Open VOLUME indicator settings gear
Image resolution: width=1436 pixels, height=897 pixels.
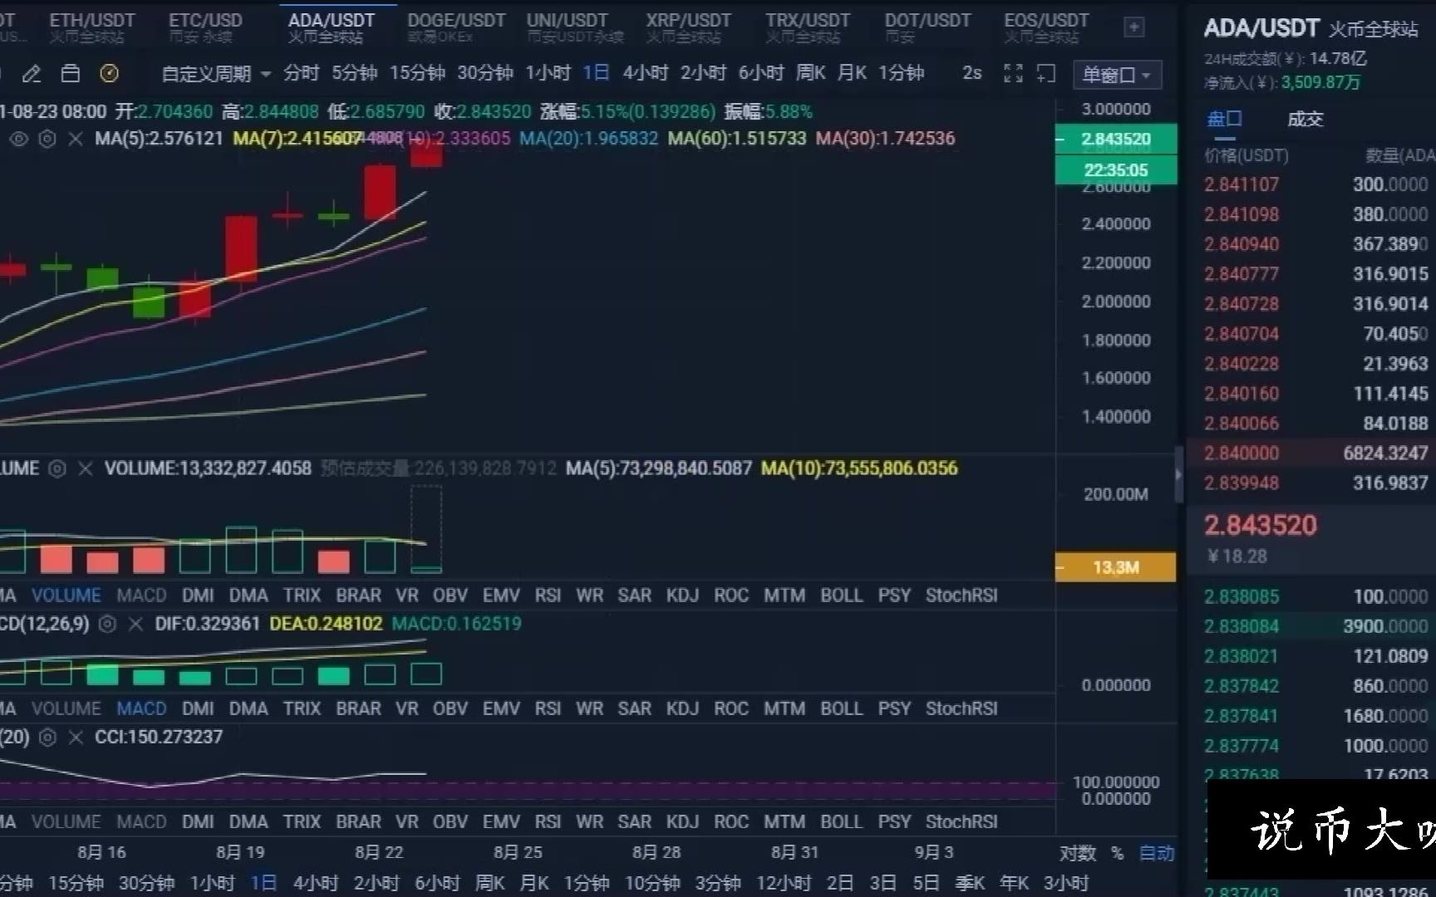coord(57,468)
